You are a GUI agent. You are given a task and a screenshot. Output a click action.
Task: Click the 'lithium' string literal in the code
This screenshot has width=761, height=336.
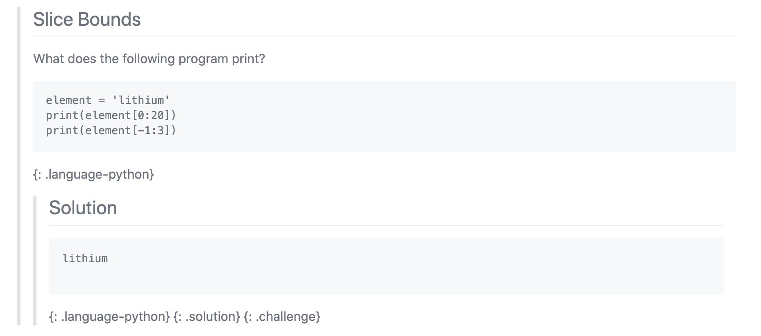[141, 100]
